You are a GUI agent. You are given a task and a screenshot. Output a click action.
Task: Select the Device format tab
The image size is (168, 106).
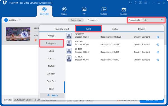(141, 29)
